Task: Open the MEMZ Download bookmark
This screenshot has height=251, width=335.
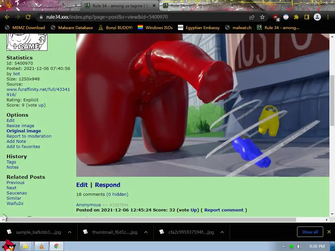Action: [x=25, y=27]
